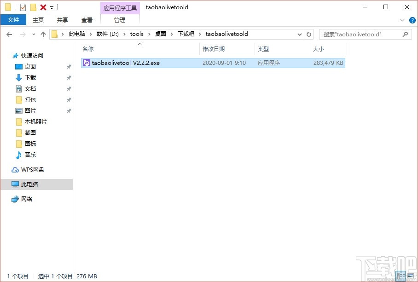Launch taobaolivetool_V2.2.2.exe by its app icon
This screenshot has height=282, width=418.
tap(86, 63)
